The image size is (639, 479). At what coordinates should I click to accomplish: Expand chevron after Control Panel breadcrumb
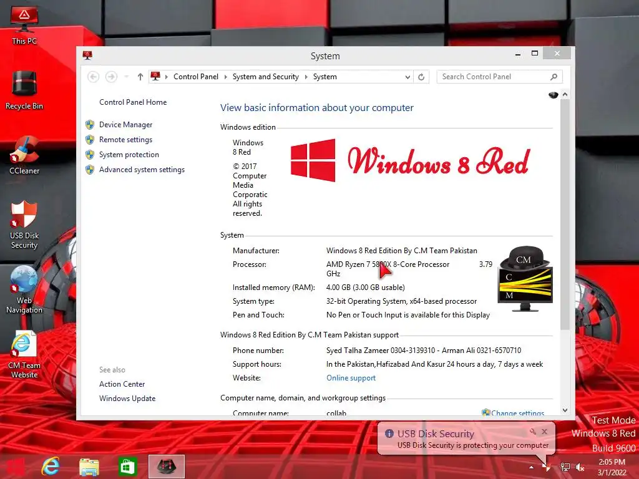coord(225,77)
